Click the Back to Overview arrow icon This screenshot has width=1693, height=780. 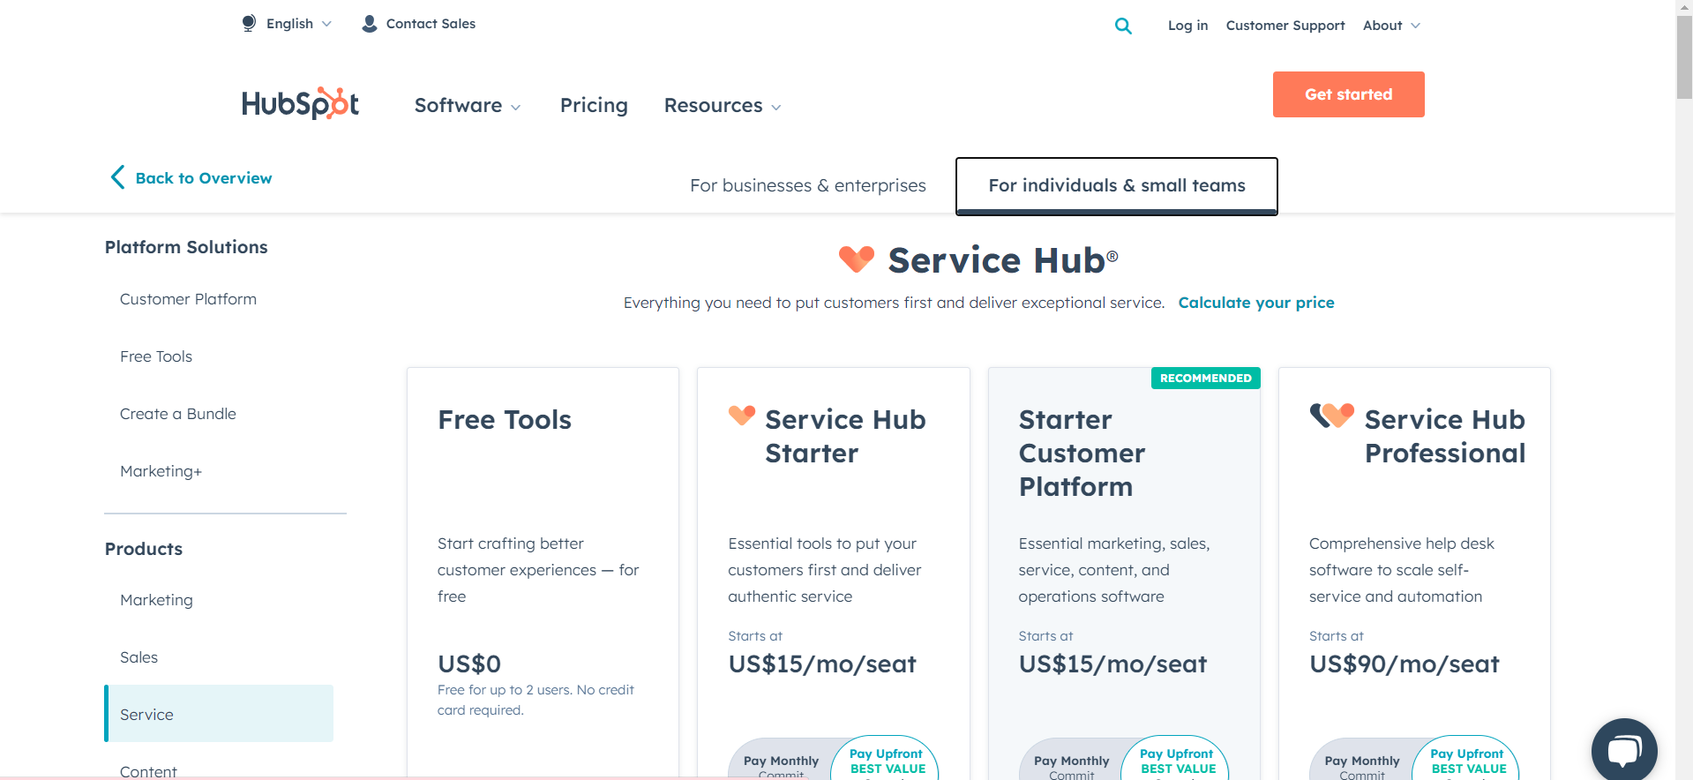point(117,177)
